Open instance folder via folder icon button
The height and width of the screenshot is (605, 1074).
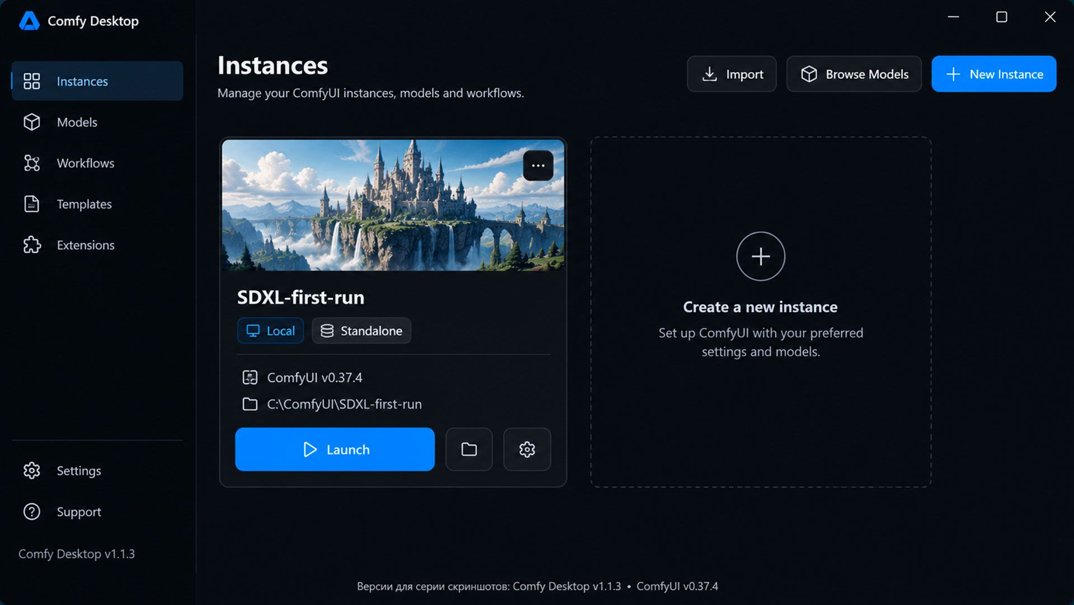469,449
